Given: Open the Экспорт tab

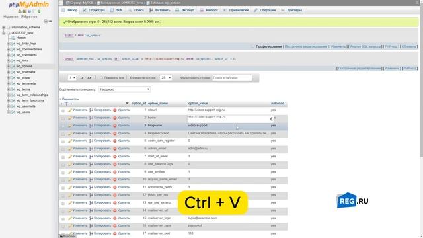Looking at the screenshot, I should tap(185, 10).
